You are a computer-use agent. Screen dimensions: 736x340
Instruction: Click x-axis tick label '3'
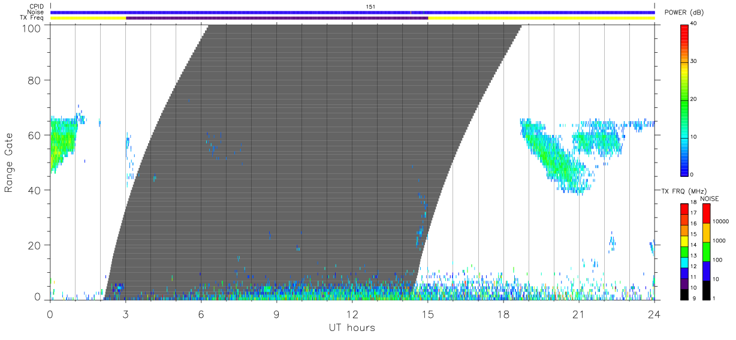[x=126, y=314]
